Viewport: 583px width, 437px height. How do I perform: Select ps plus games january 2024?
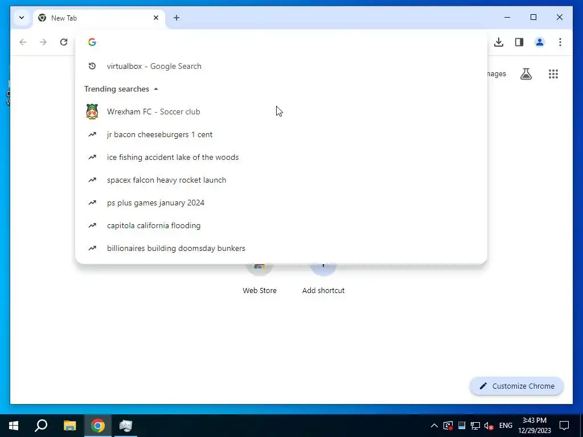click(281, 203)
